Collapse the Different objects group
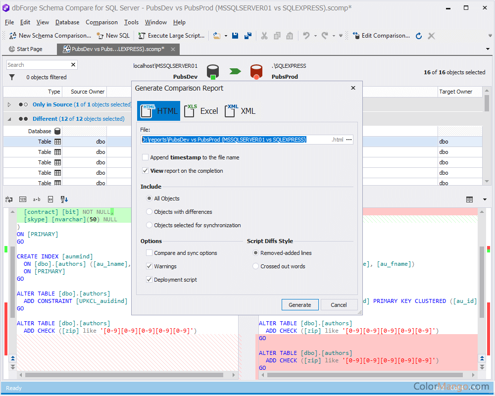This screenshot has height=396, width=495. [x=8, y=119]
